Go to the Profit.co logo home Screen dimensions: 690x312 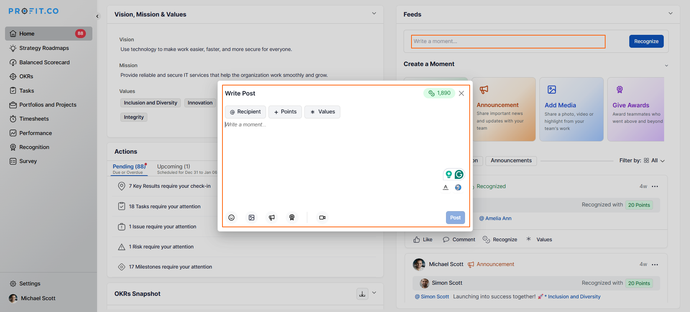pos(33,11)
